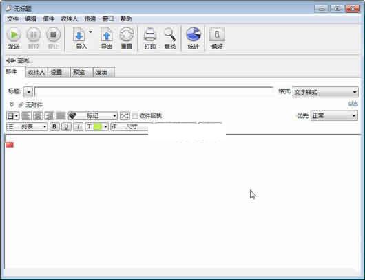365x280 pixels.
Task: Click the green text color swatch
Action: point(97,127)
